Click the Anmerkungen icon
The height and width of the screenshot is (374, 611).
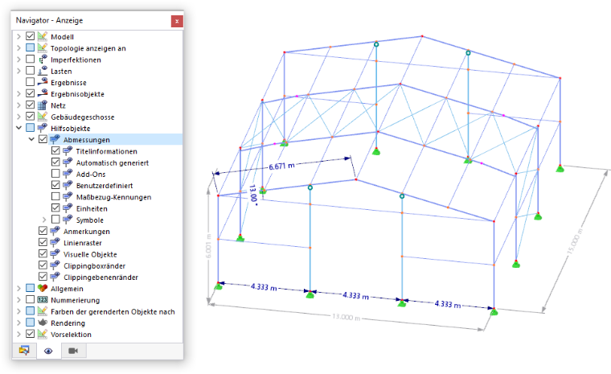click(x=55, y=231)
